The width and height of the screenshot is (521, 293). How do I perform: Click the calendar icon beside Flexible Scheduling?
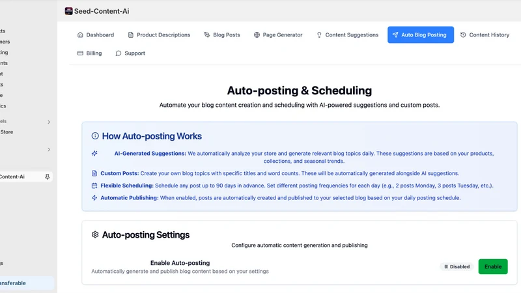pyautogui.click(x=94, y=186)
